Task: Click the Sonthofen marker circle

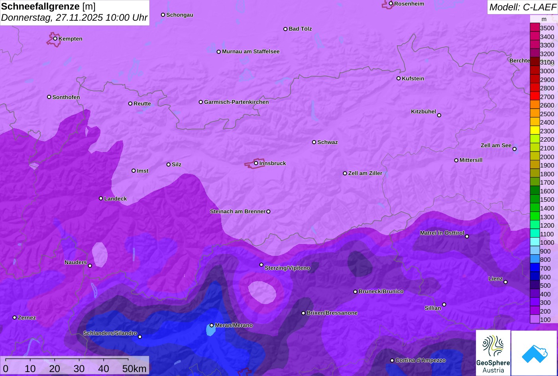Action: (49, 97)
